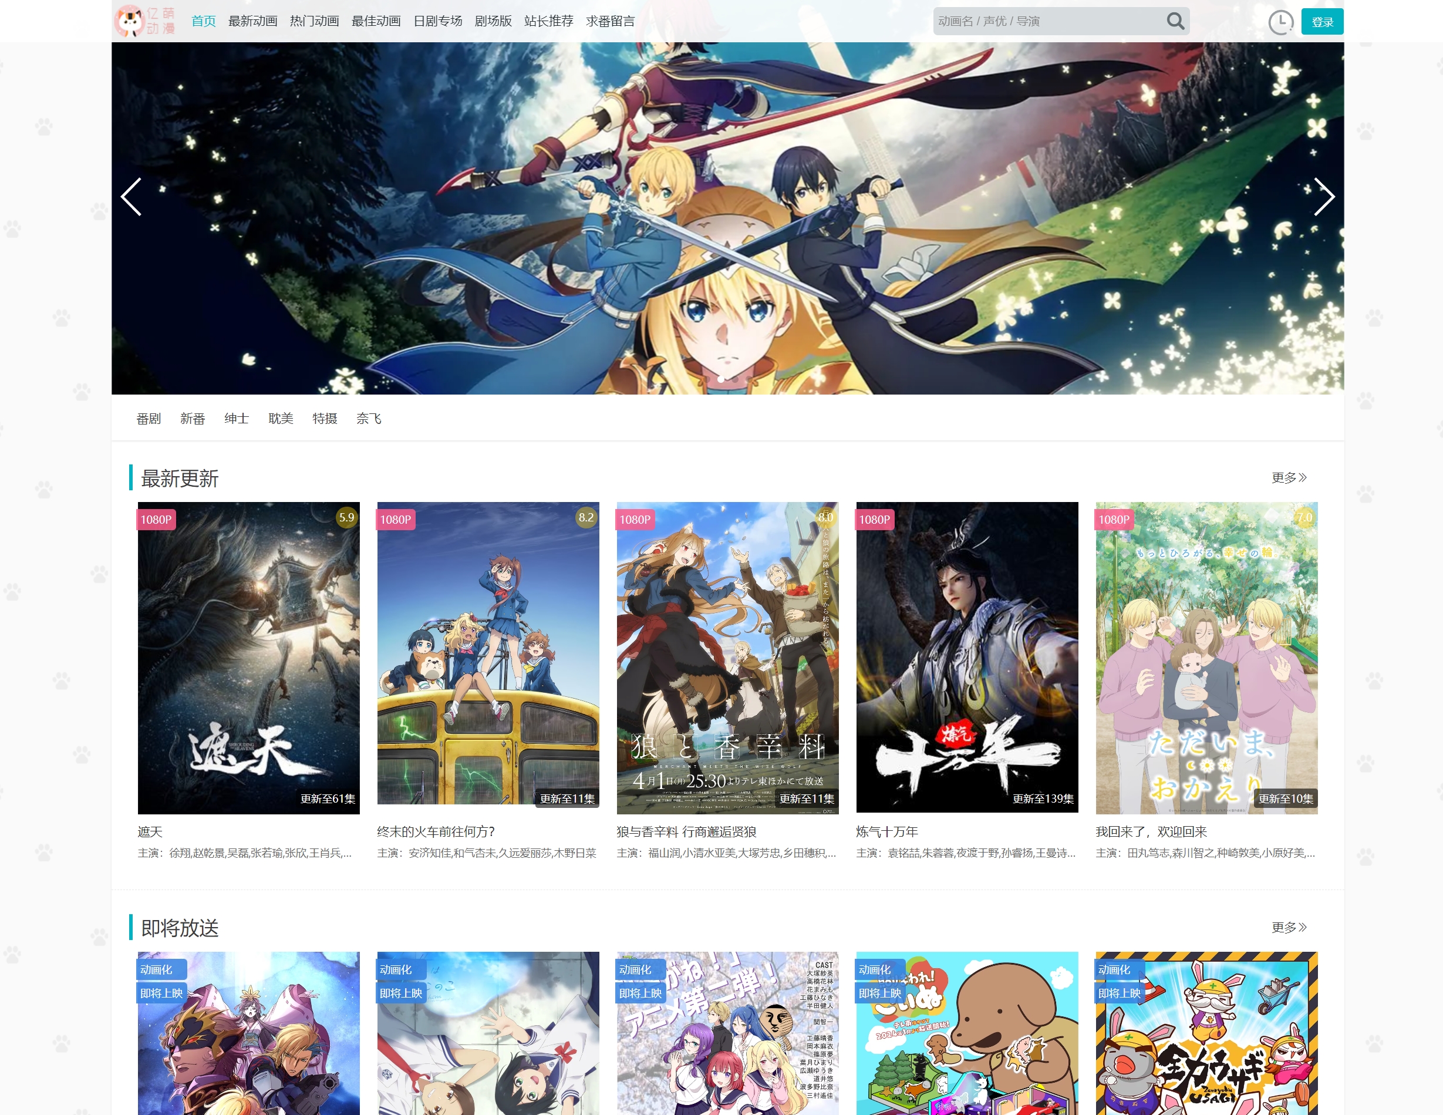
Task: Select the 番剧 category link
Action: tap(149, 419)
